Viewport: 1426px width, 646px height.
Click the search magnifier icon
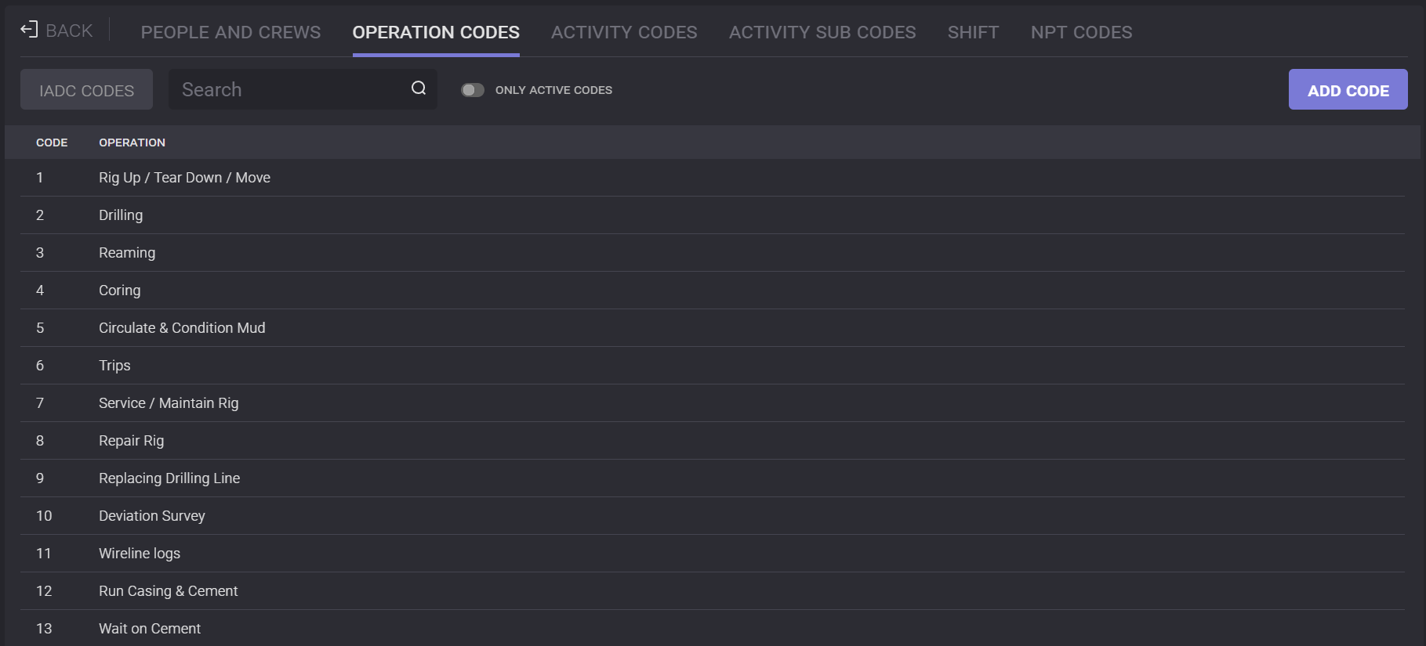pyautogui.click(x=419, y=88)
